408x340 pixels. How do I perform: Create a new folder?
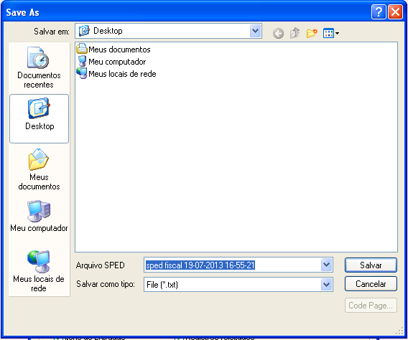(x=312, y=33)
